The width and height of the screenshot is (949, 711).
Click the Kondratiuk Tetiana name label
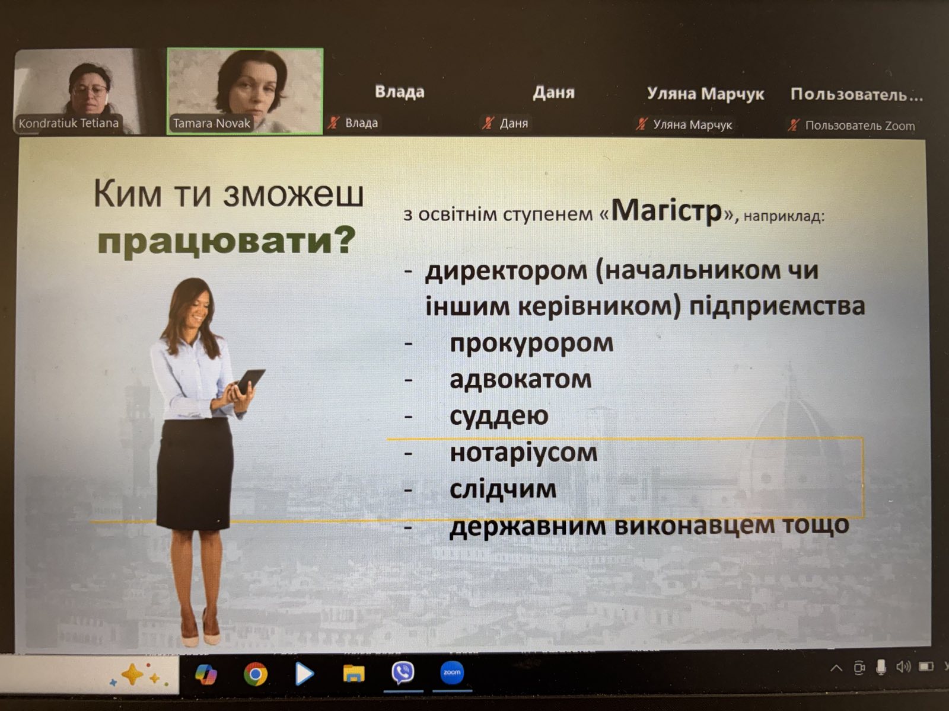click(x=68, y=123)
